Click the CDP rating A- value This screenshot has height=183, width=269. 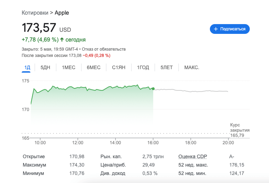[232, 156]
